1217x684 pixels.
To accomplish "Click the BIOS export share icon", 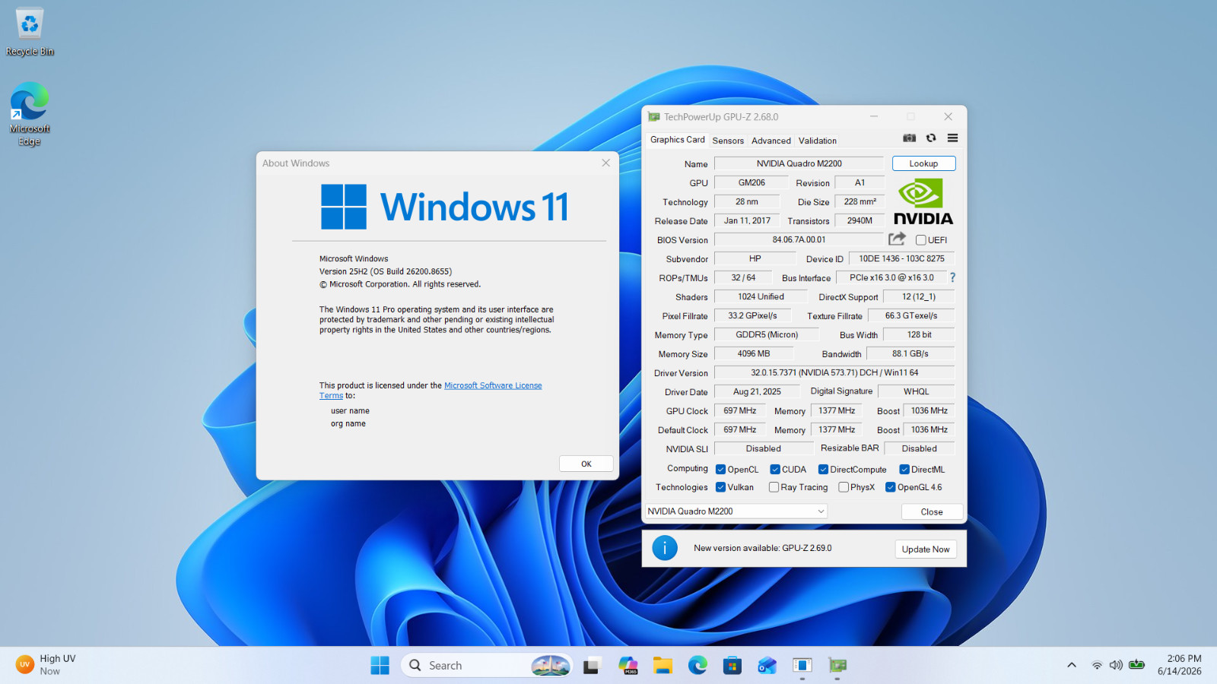I will [x=897, y=239].
